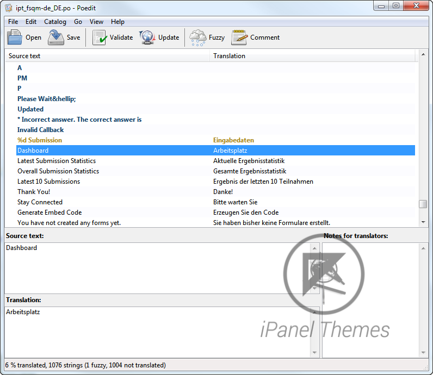Click the Open catalog folder icon
This screenshot has width=433, height=375.
pos(14,37)
